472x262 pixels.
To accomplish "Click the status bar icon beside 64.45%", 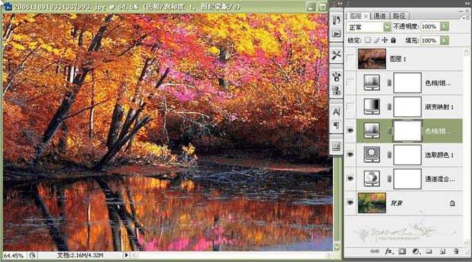I will [32, 255].
